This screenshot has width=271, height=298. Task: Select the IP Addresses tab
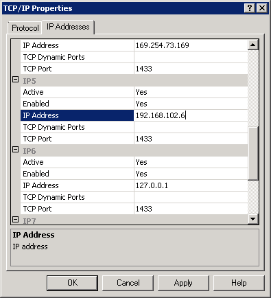(68, 27)
